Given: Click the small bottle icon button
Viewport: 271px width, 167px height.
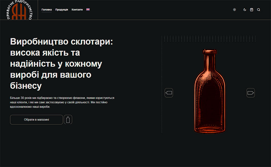Looking at the screenshot, I should pyautogui.click(x=68, y=120).
